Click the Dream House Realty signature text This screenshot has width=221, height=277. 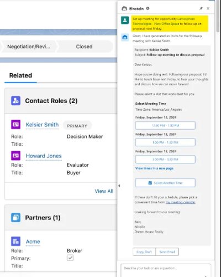click(x=149, y=232)
